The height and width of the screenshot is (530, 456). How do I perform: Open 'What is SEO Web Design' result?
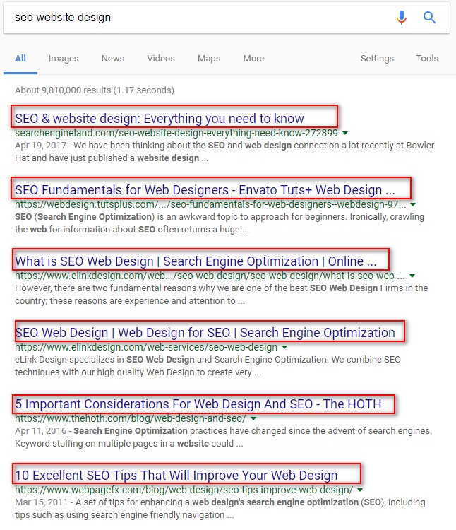point(196,261)
